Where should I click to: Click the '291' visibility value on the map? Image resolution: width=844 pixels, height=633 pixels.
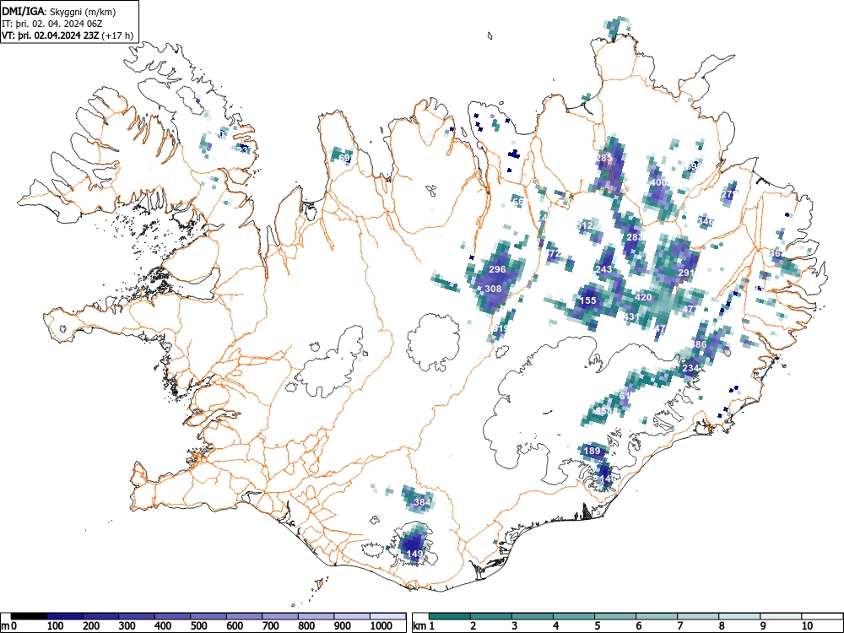686,273
